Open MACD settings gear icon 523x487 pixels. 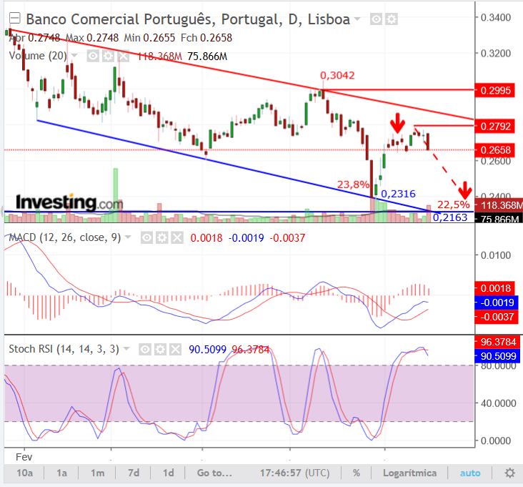coord(161,237)
